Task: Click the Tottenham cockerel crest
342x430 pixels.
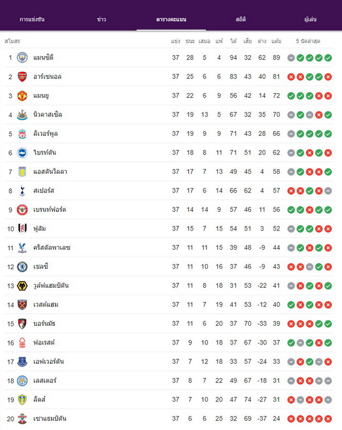Action: [x=22, y=190]
